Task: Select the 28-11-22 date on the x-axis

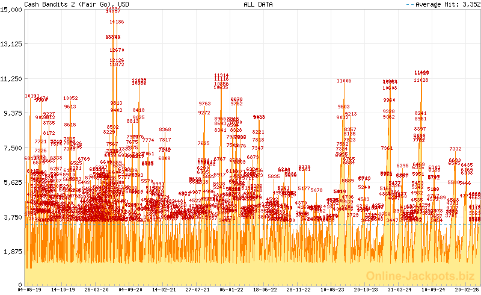Action: point(299,290)
